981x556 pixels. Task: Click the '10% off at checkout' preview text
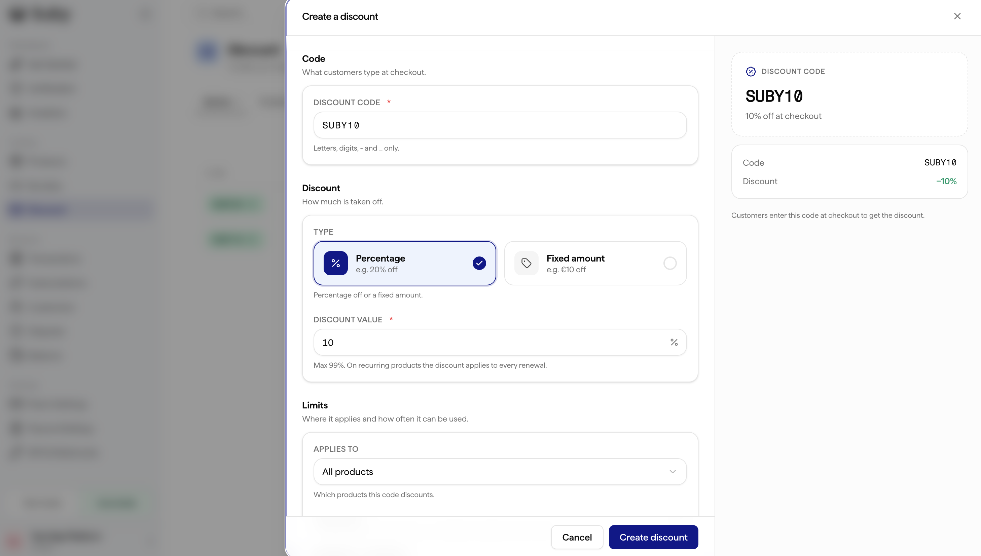pos(783,116)
